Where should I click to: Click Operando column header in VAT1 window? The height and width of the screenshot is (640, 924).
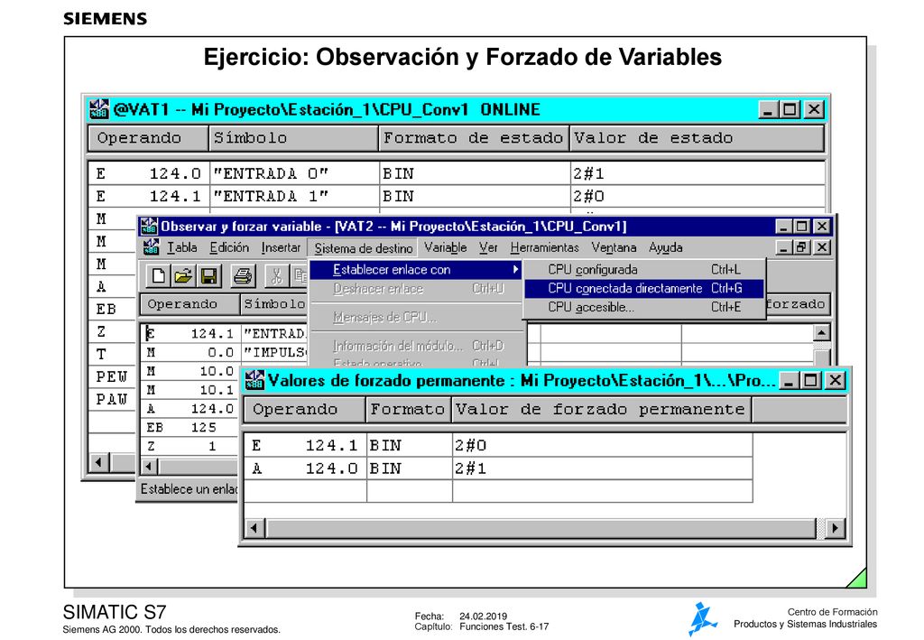click(149, 138)
